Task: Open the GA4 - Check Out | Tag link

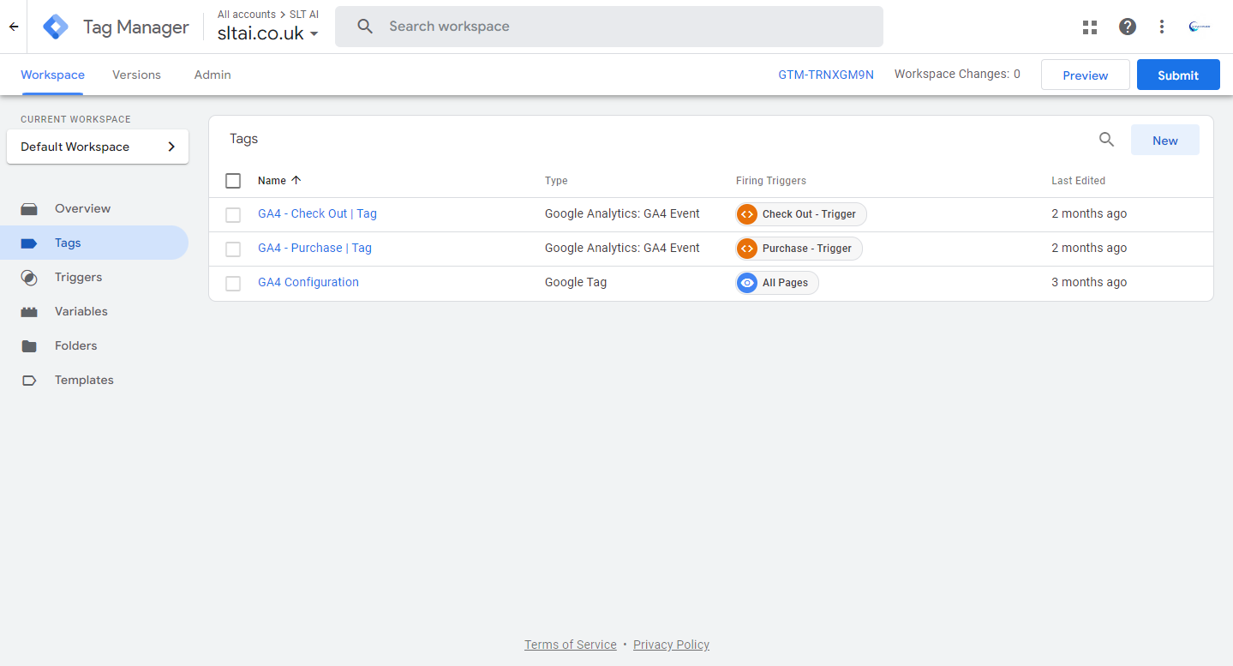Action: point(317,213)
